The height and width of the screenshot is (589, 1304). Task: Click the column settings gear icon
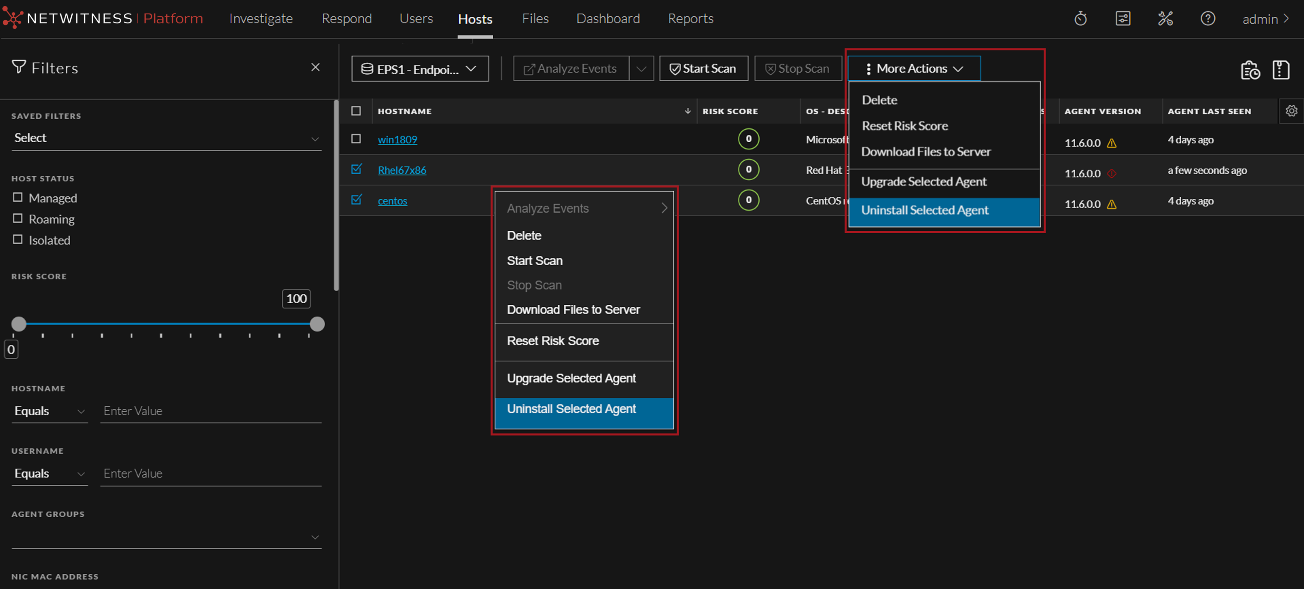pyautogui.click(x=1291, y=111)
